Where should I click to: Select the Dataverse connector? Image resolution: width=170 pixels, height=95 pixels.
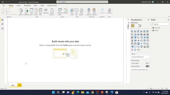coord(46,11)
